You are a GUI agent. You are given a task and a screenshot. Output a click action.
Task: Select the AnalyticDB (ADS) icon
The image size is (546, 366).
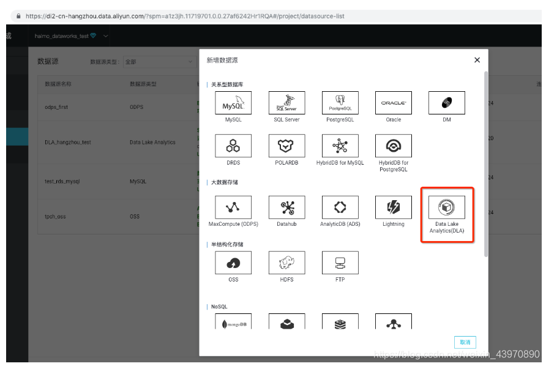(340, 207)
